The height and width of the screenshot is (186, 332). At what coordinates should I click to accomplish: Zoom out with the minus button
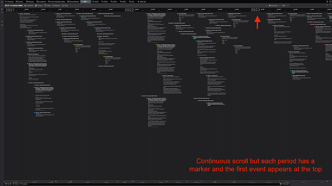point(288,5)
